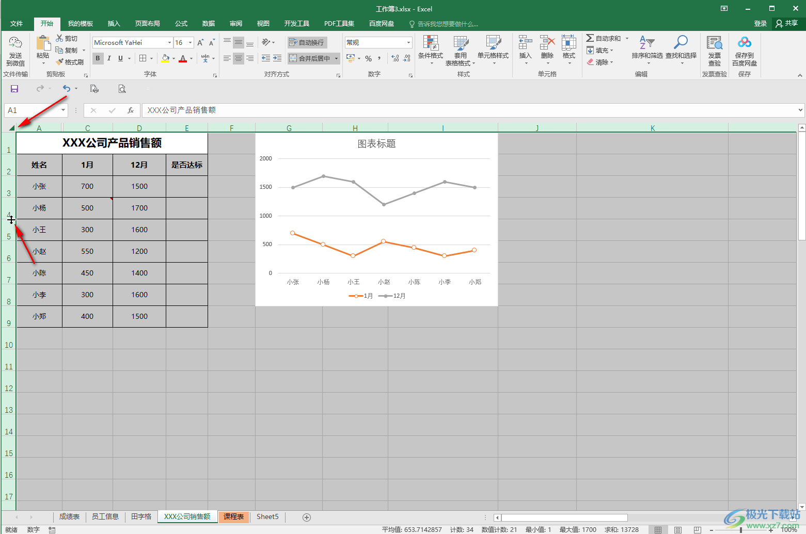Click the Undo arrow icon
This screenshot has height=534, width=806.
click(66, 89)
